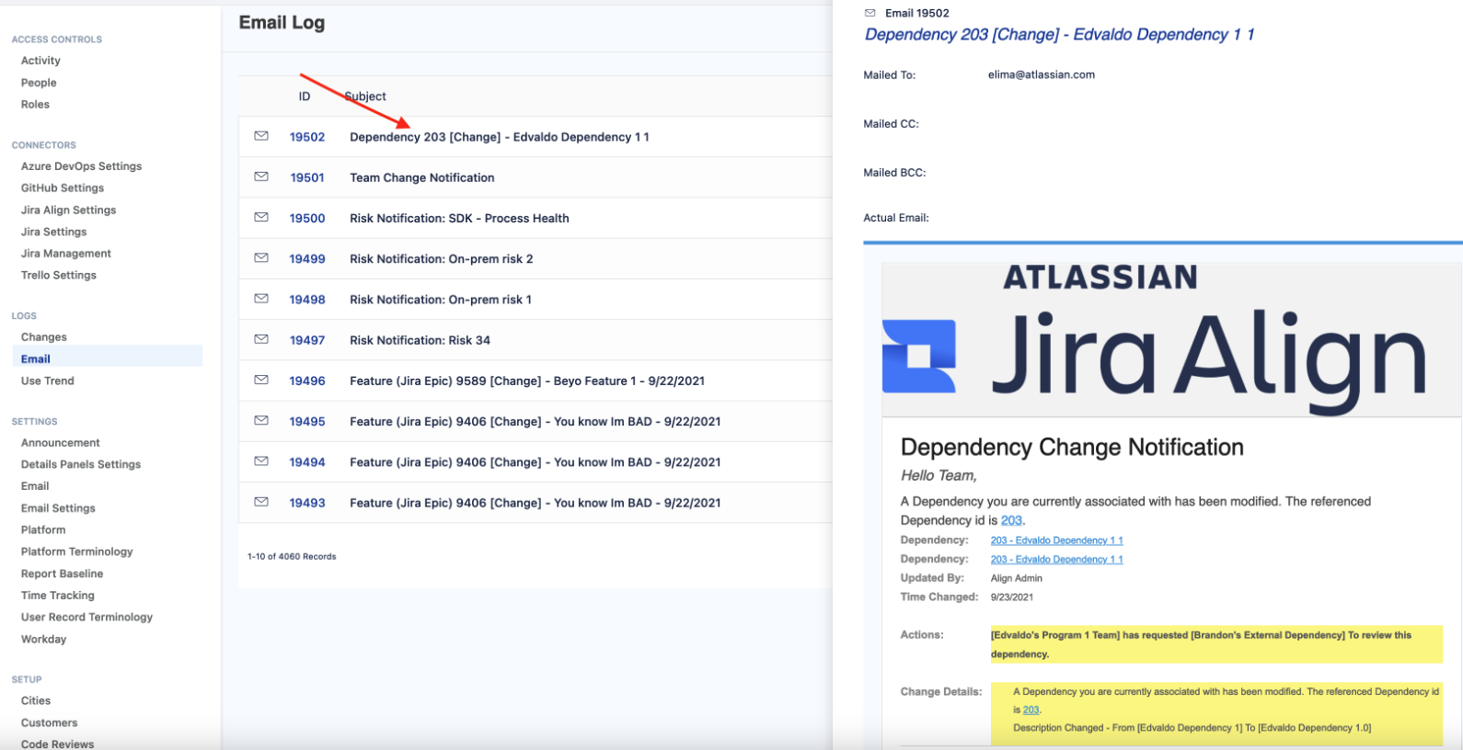Open the envelope icon for email 19495
1463x750 pixels.
click(x=261, y=421)
